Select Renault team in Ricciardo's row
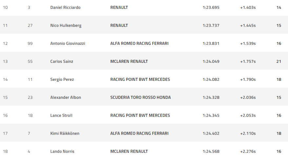The image size is (288, 159). pos(119,7)
